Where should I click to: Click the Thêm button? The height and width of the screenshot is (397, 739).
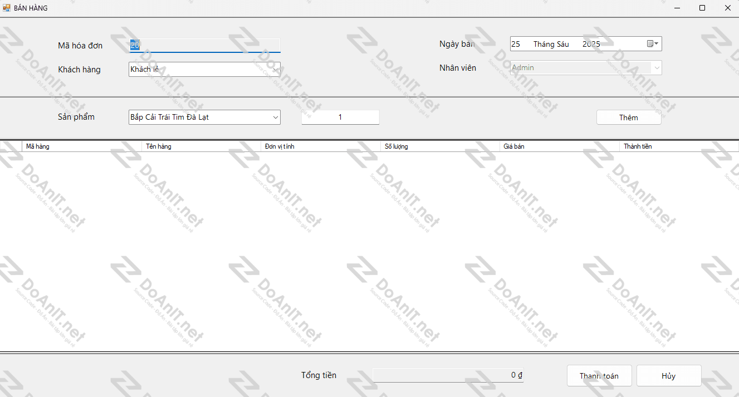(629, 117)
